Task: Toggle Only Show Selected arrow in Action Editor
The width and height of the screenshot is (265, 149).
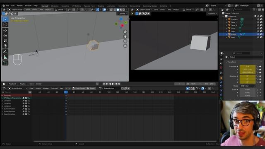Action: coord(188,88)
